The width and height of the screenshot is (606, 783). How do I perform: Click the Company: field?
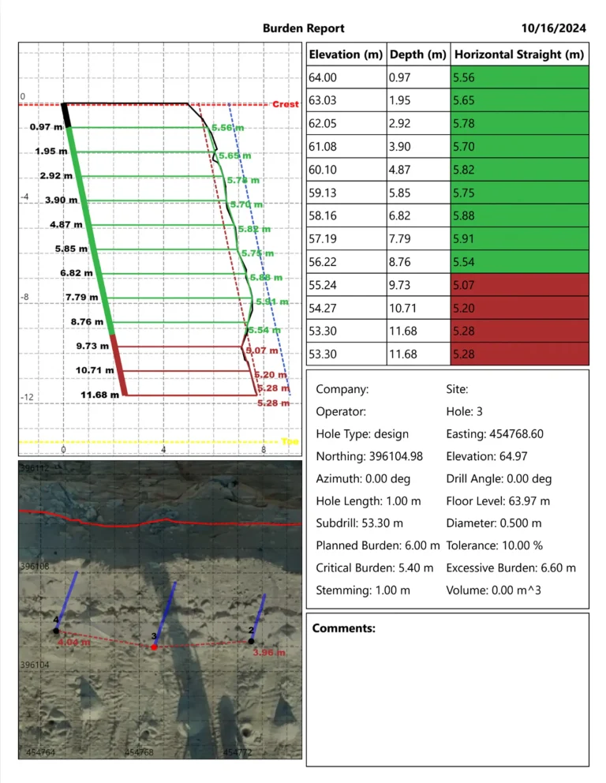(x=342, y=389)
